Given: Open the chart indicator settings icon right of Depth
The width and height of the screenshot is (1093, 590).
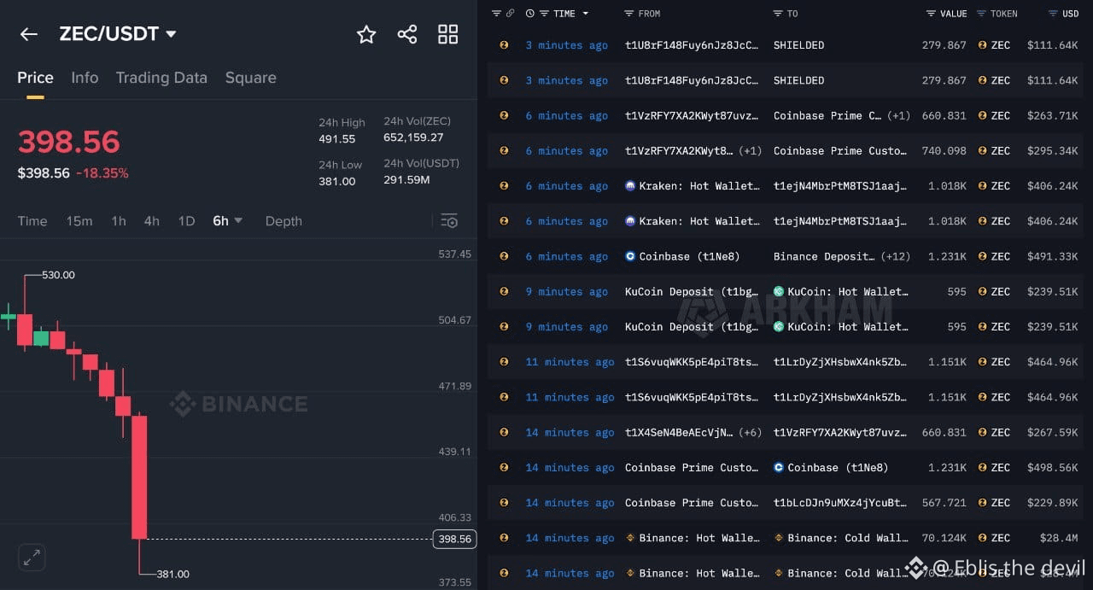Looking at the screenshot, I should (449, 220).
